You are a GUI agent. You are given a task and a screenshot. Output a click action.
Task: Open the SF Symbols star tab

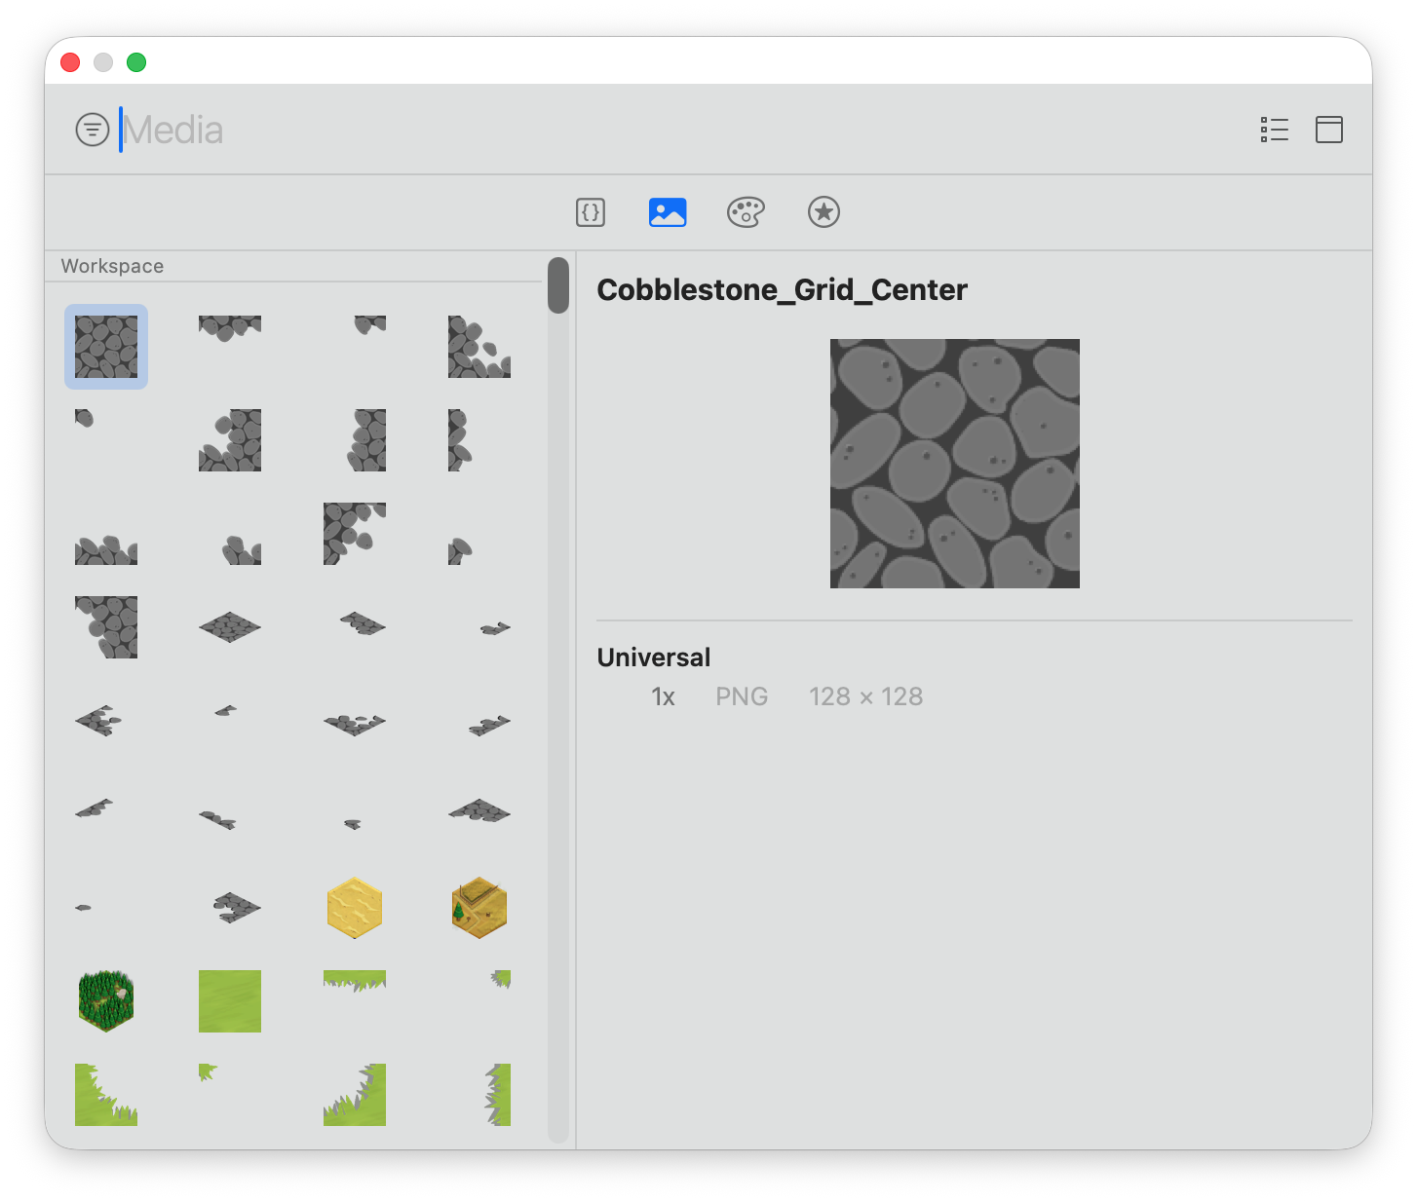[x=823, y=212]
